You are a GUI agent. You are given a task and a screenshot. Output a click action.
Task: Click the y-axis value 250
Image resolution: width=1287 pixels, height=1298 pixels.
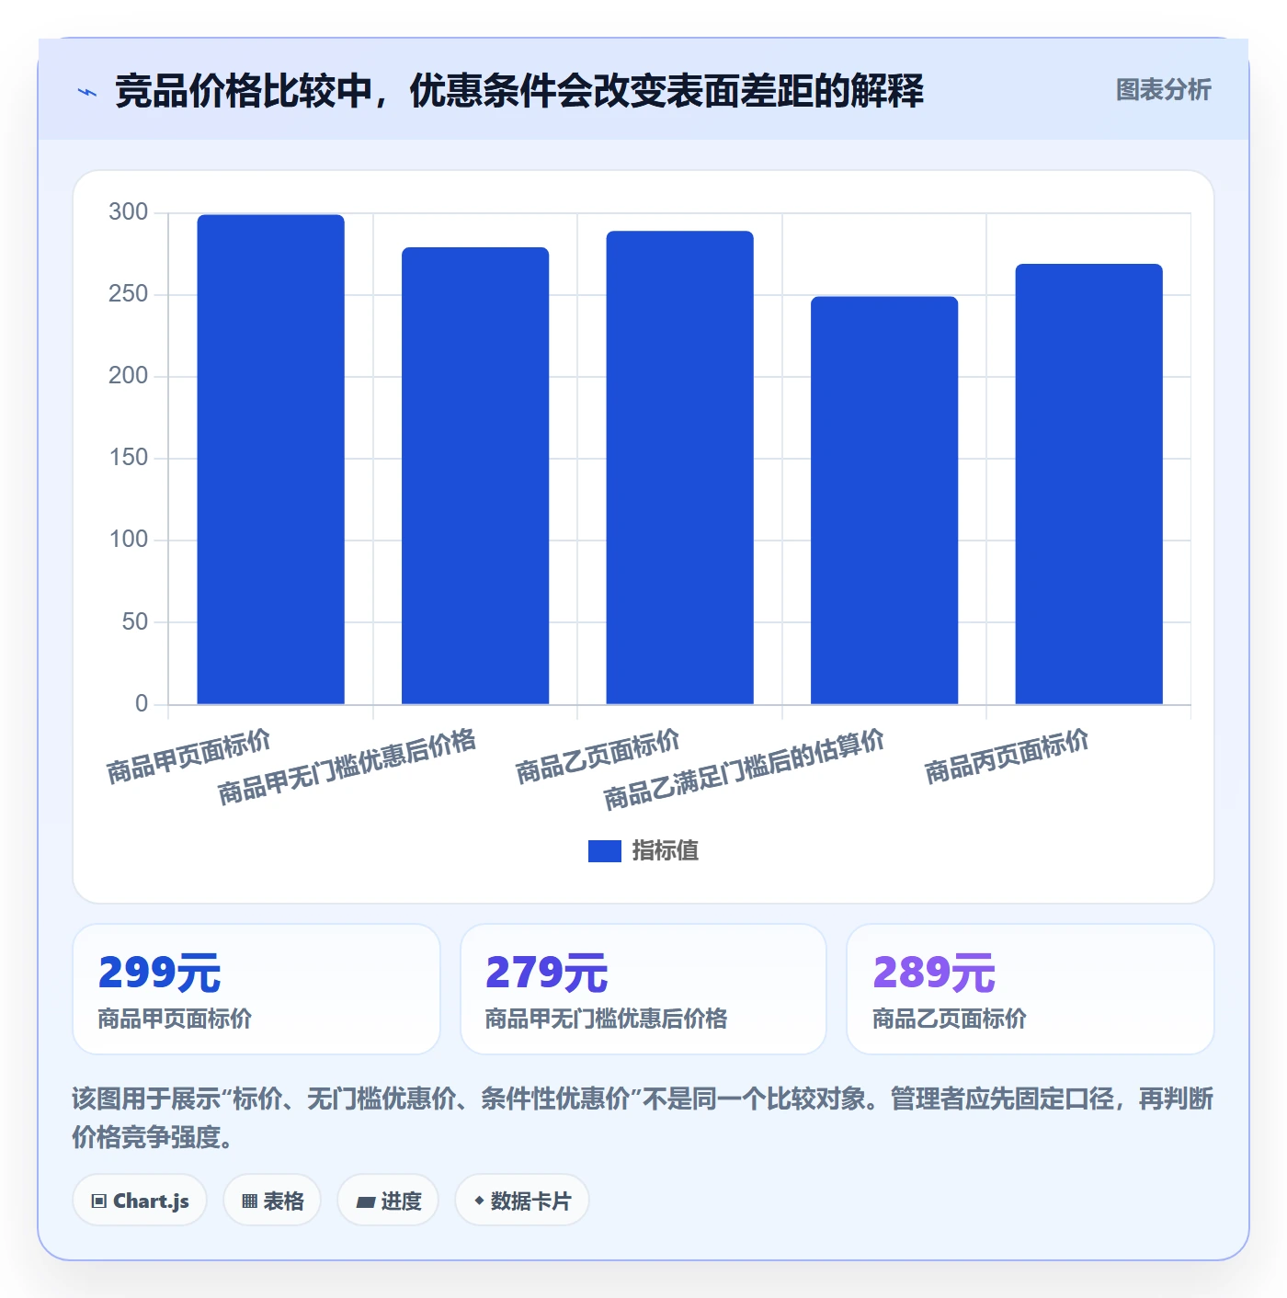pos(129,294)
